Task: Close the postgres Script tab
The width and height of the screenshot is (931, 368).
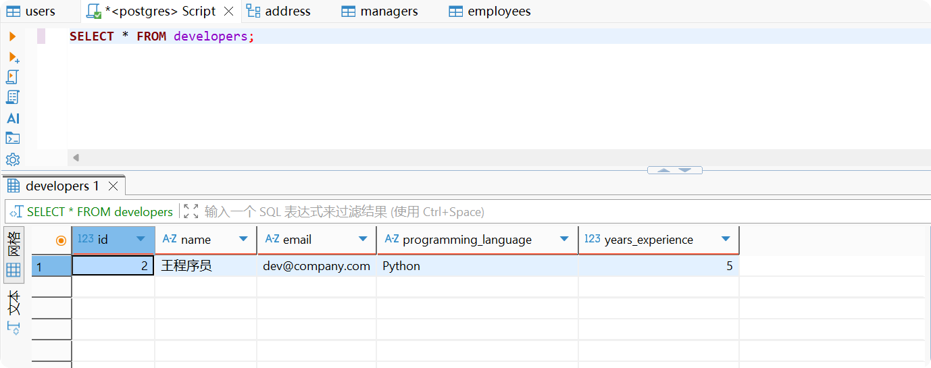Action: click(x=229, y=11)
